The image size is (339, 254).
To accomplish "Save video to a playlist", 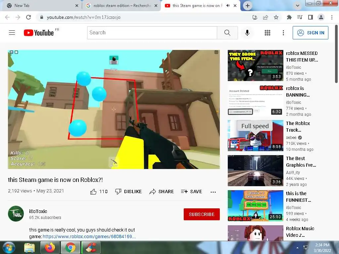I will [192, 191].
